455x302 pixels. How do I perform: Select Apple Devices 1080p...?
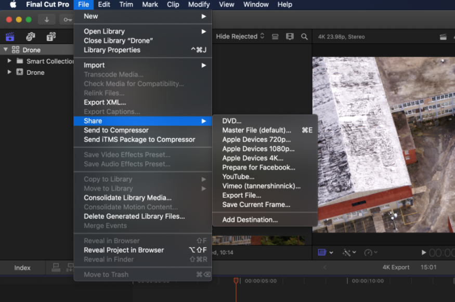point(265,149)
